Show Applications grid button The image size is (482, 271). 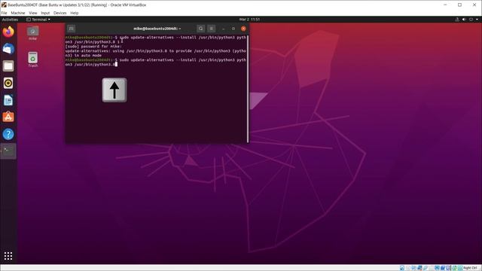(x=8, y=256)
